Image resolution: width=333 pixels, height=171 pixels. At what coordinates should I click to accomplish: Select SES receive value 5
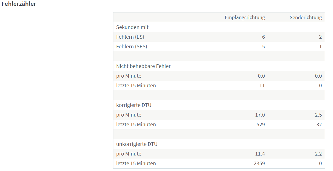tap(263, 47)
